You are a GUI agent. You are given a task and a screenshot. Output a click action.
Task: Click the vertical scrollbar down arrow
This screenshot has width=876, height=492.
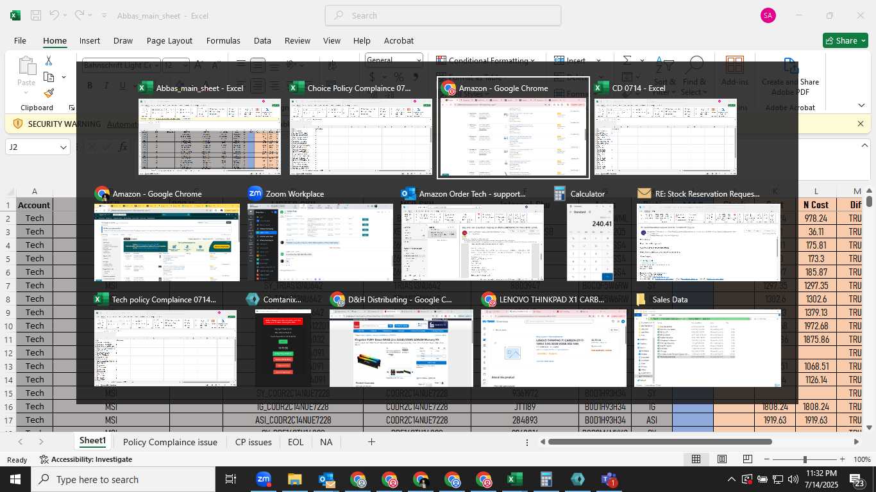869,427
